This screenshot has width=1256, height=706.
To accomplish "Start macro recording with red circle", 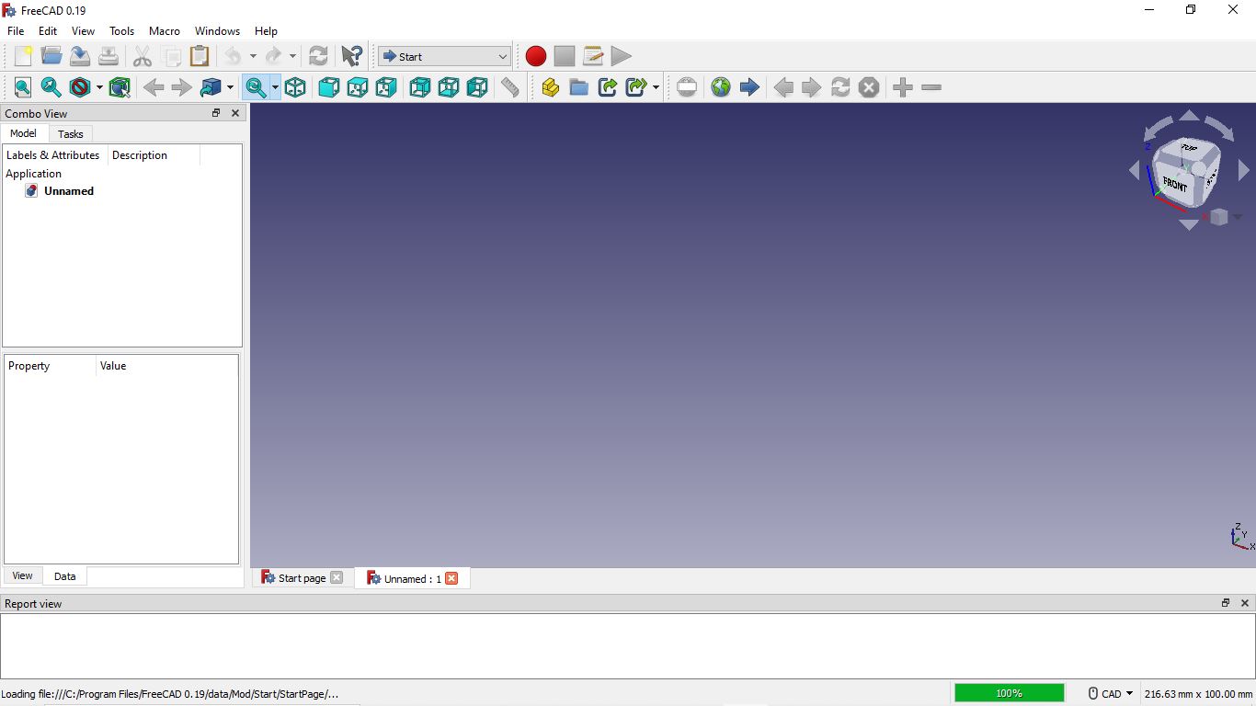I will coord(536,56).
